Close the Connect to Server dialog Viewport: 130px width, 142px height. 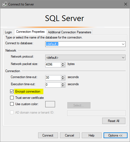(126, 4)
